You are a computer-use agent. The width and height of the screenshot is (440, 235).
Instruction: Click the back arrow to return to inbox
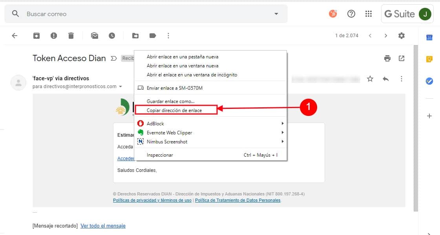point(15,36)
